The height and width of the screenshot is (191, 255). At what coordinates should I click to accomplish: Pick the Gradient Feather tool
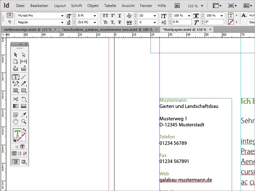coord(24,106)
